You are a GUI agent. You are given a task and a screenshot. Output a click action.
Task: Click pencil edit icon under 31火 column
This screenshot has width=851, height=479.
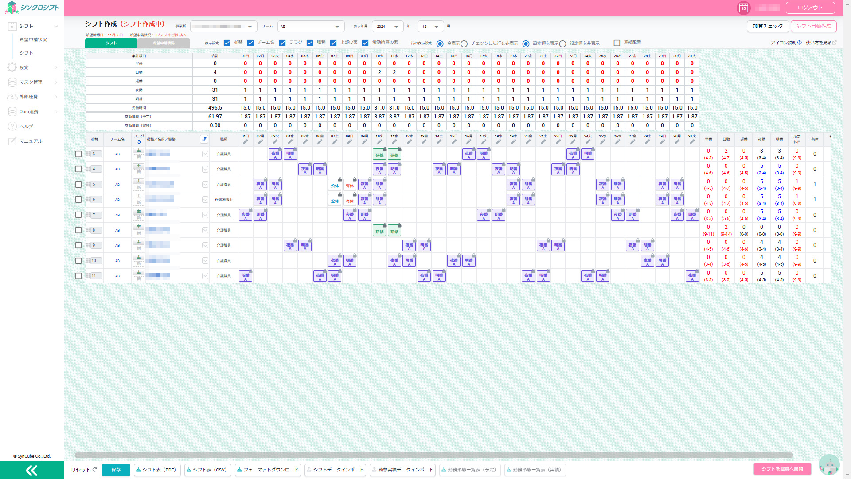(x=692, y=142)
